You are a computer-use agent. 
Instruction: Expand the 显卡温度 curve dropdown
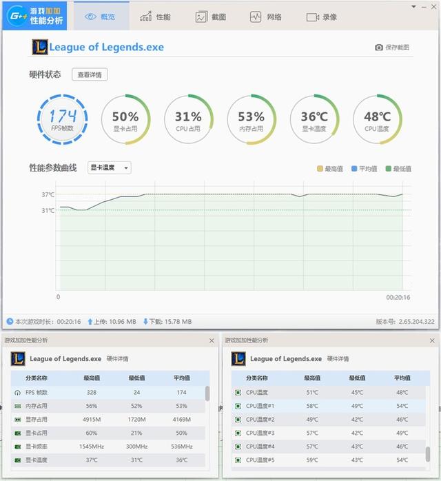[110, 167]
